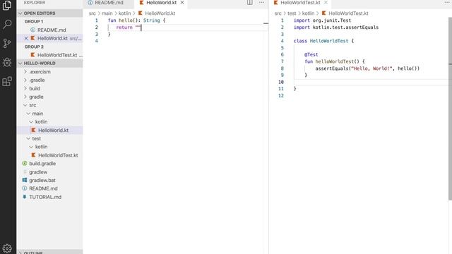Click line number 10 in test editor
The height and width of the screenshot is (254, 452).
tap(281, 82)
